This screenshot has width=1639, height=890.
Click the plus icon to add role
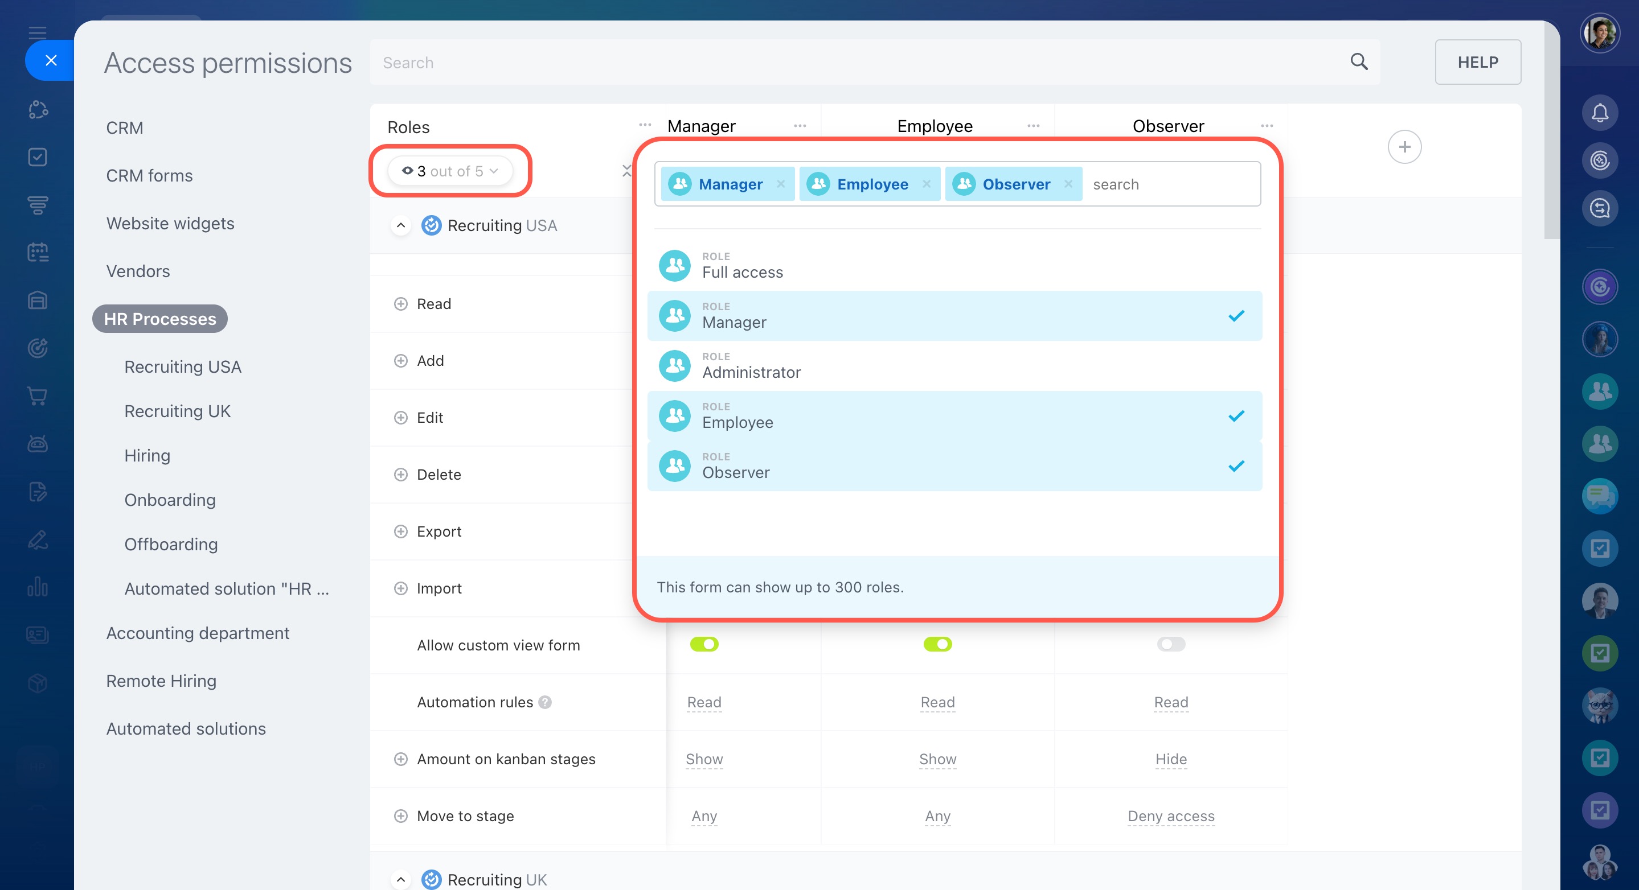click(1404, 147)
